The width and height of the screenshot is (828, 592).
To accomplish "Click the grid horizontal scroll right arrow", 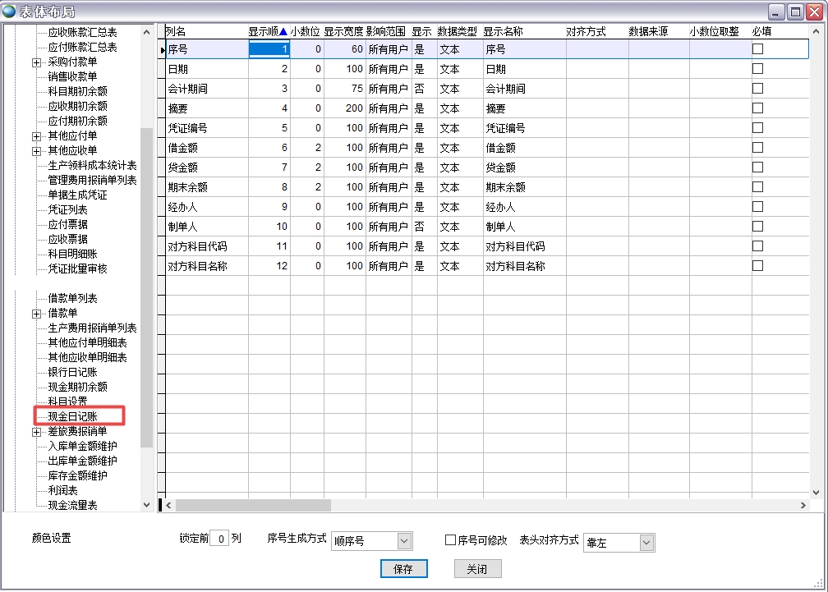I will point(804,506).
